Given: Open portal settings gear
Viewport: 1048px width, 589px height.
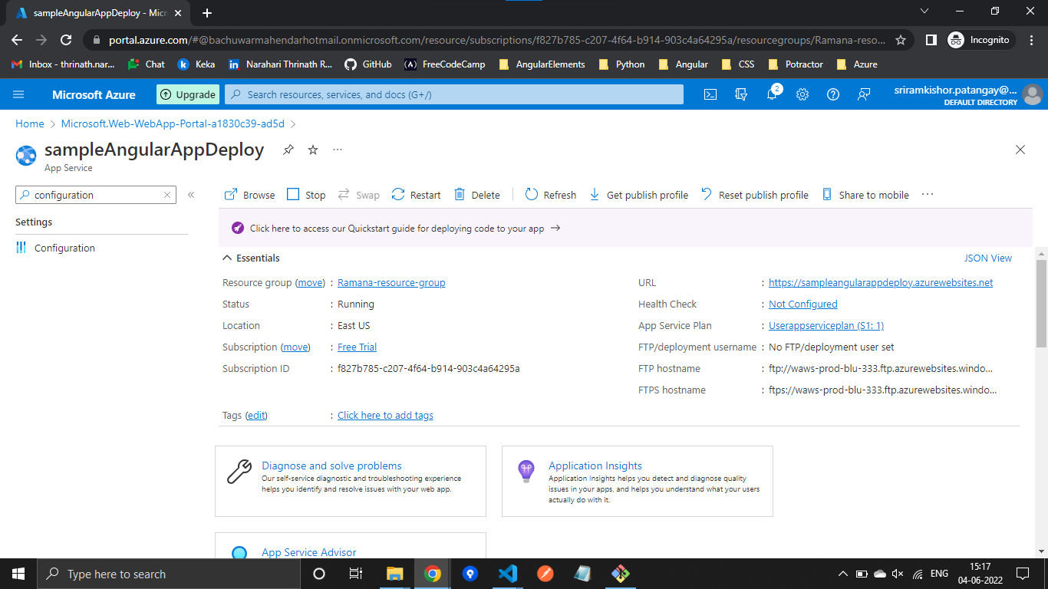Looking at the screenshot, I should click(802, 94).
